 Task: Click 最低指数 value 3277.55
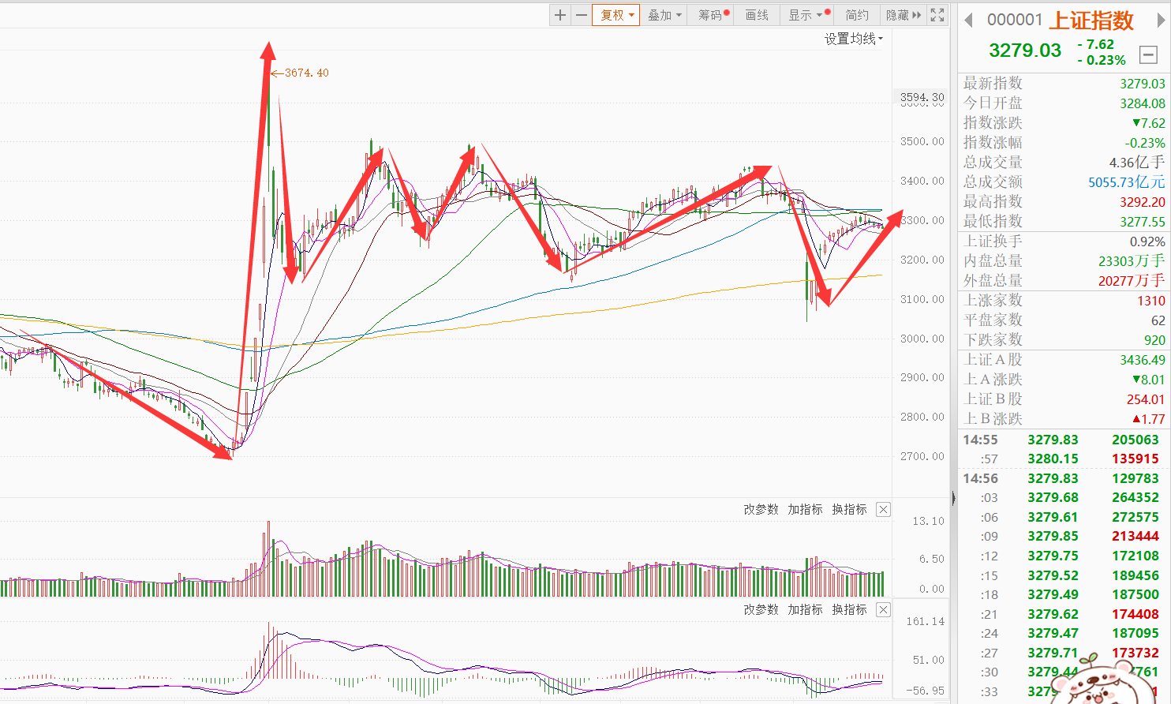click(1142, 222)
